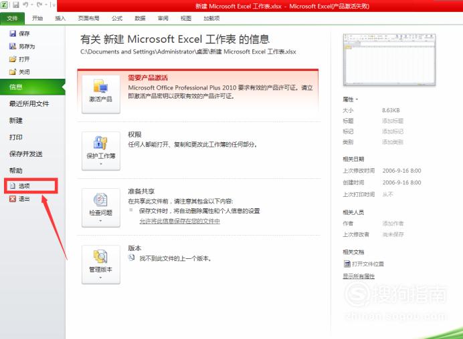Click the Excel application icon in title bar
The width and height of the screenshot is (463, 339).
(x=5, y=5)
